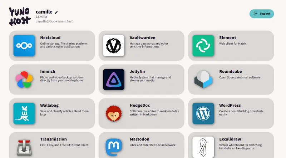Select the Jellyfin triangle icon
Screen dimensions: 286x158
[x=114, y=80]
